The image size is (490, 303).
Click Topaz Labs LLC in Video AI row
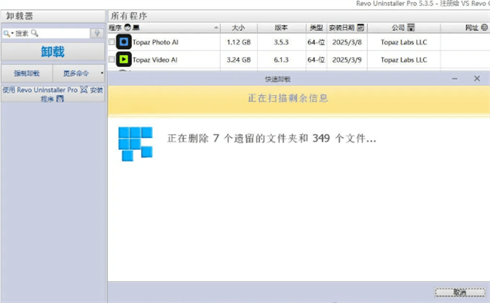coord(404,60)
